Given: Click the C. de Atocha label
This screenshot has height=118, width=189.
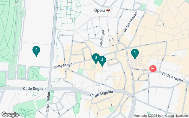Looking at the screenshot, I should (172, 77).
